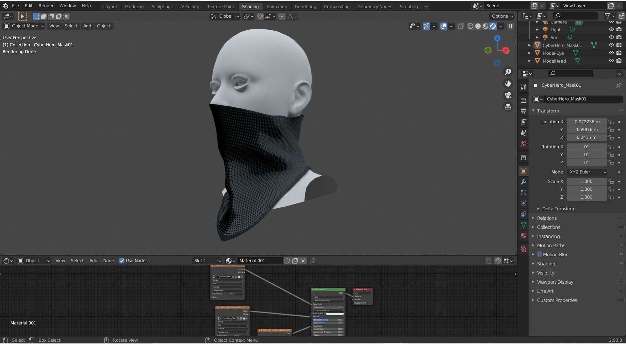Viewport: 626px width, 344px height.
Task: Click the viewport zoom magnifier gizmo
Action: click(508, 72)
